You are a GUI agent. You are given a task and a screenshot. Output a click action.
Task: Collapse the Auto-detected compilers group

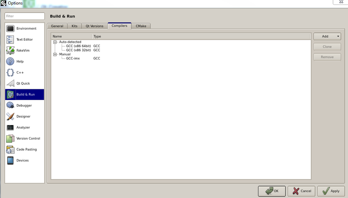pyautogui.click(x=55, y=42)
